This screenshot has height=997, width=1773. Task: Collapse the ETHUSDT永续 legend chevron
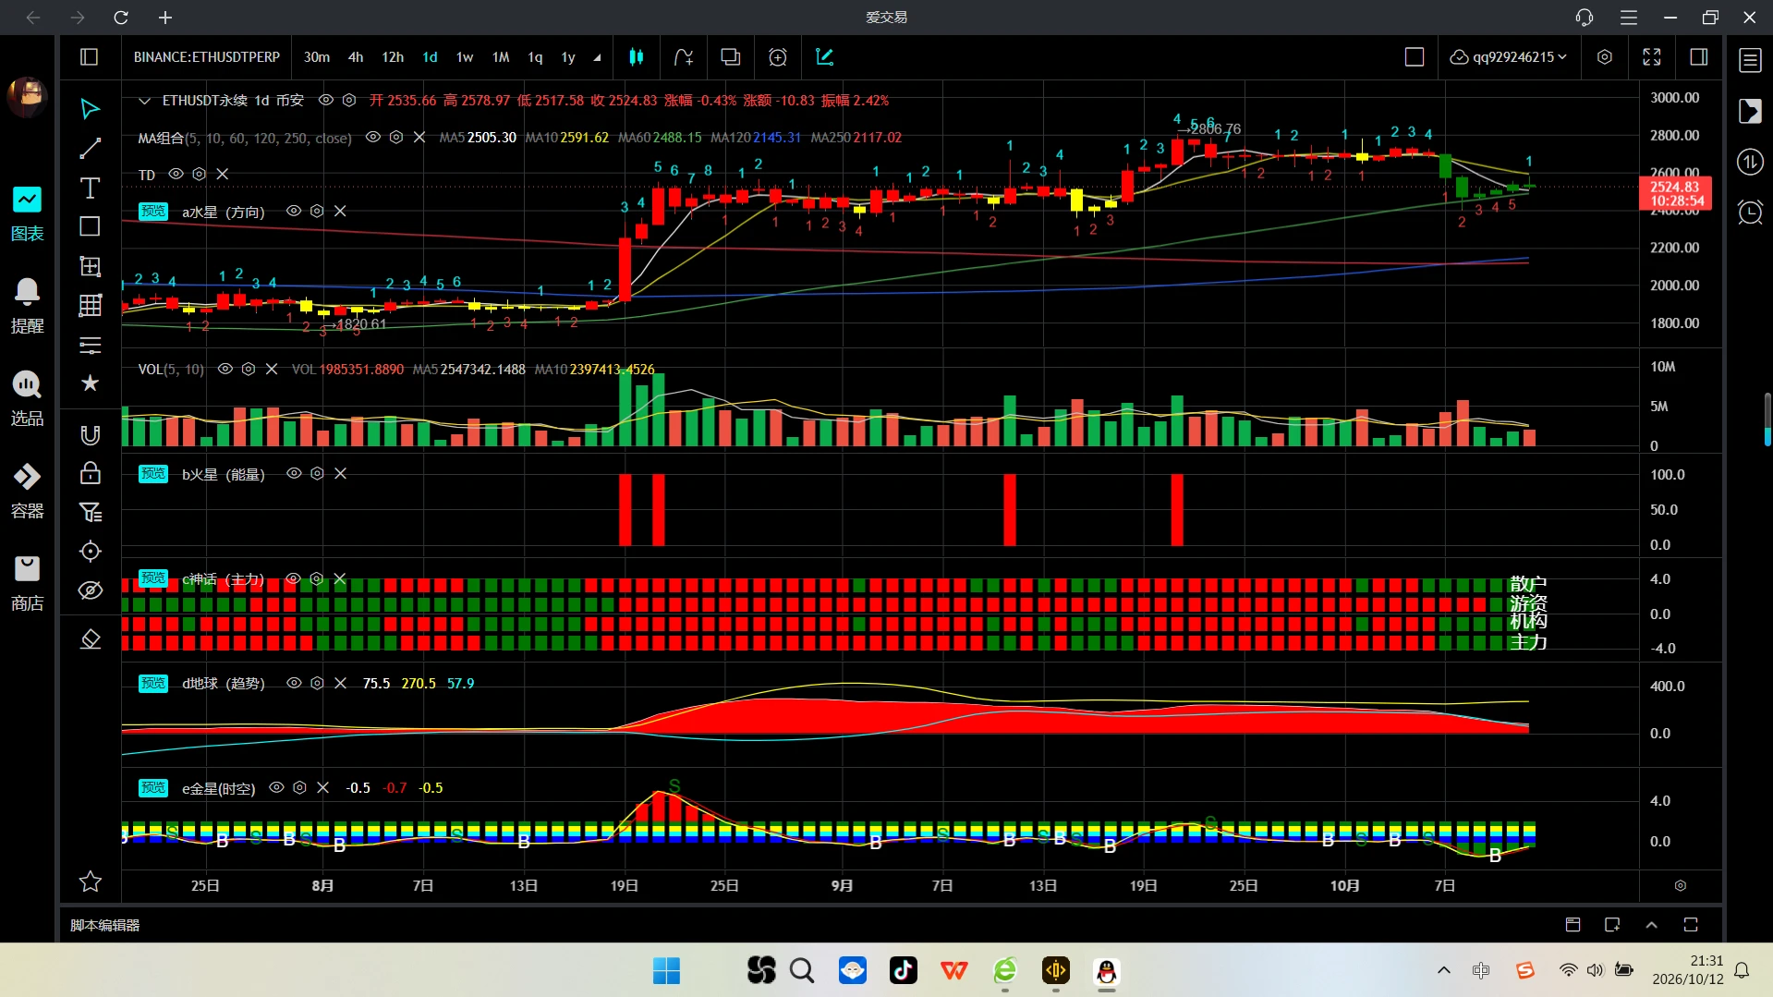pyautogui.click(x=144, y=100)
